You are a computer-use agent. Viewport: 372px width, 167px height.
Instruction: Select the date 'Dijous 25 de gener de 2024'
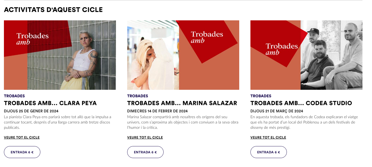(31, 111)
